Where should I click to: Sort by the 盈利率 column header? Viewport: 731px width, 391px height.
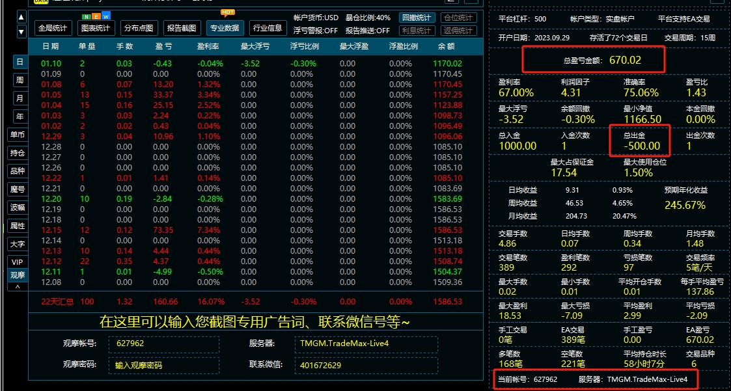pos(208,46)
